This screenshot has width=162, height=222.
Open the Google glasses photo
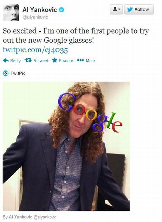point(66,146)
